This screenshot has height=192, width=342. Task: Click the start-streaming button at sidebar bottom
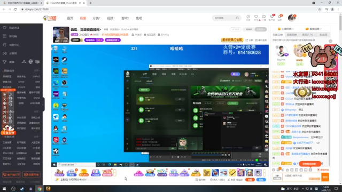click(x=32, y=174)
